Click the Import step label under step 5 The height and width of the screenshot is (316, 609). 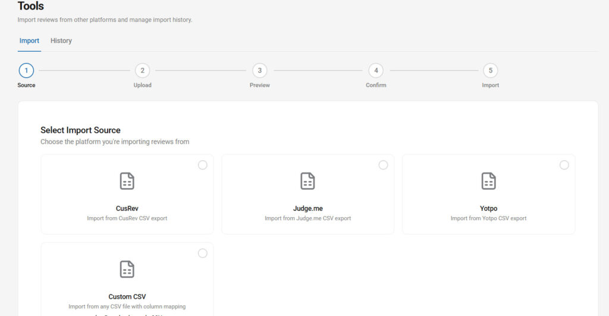[491, 85]
